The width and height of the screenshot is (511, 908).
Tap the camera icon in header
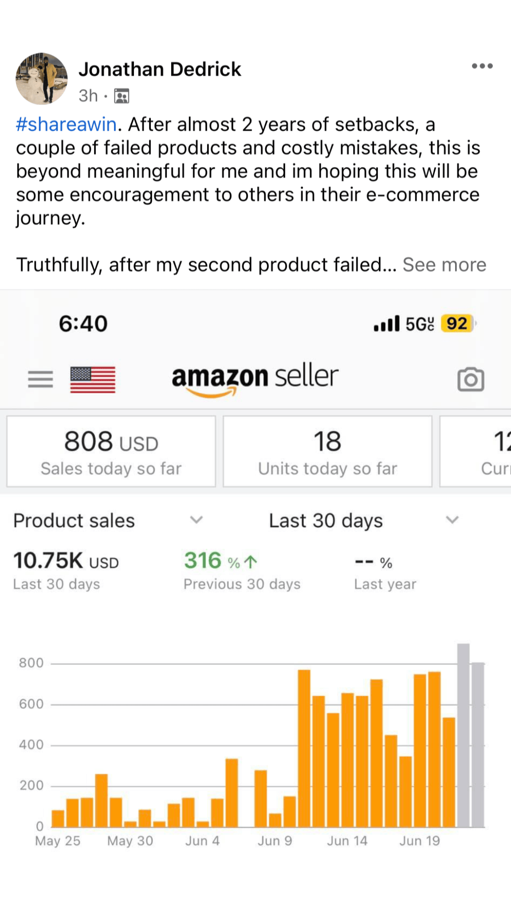(471, 380)
